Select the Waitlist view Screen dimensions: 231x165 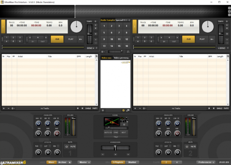click(x=132, y=162)
